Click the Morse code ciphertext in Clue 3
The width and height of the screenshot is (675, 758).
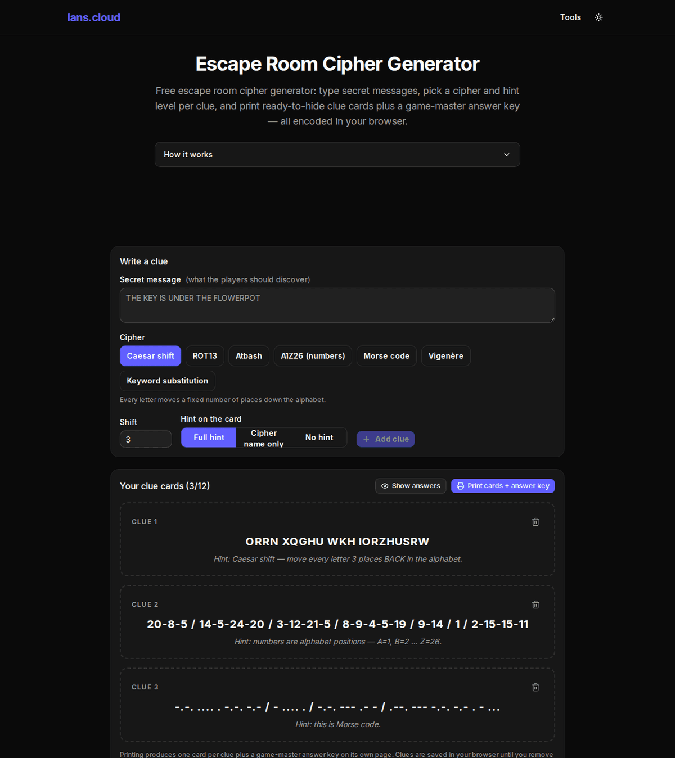click(337, 707)
